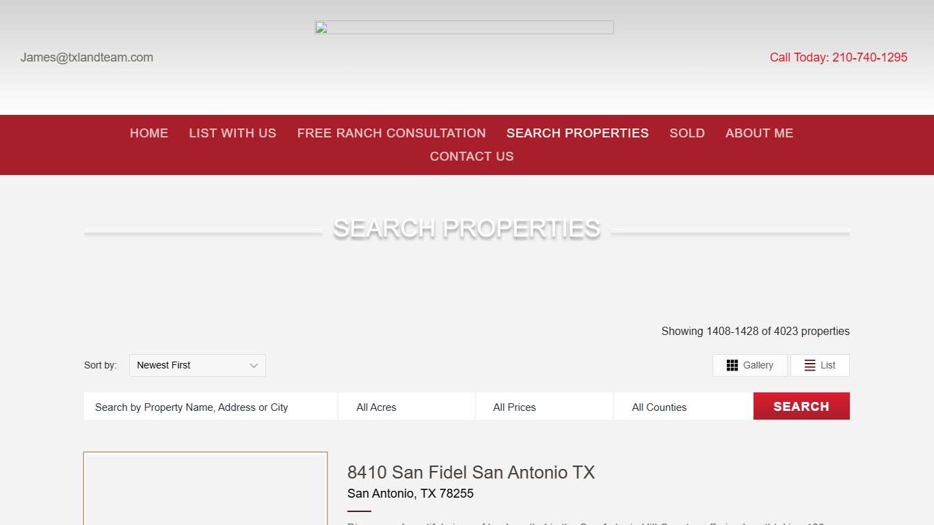
Task: Open the ABOUT ME page
Action: (759, 133)
